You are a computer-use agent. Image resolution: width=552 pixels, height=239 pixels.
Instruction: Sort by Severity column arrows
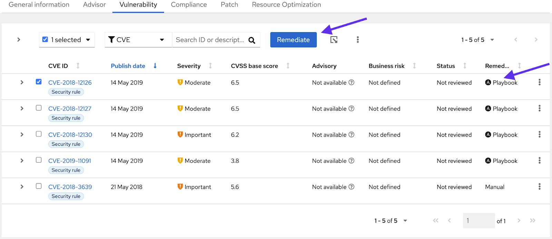coord(210,66)
